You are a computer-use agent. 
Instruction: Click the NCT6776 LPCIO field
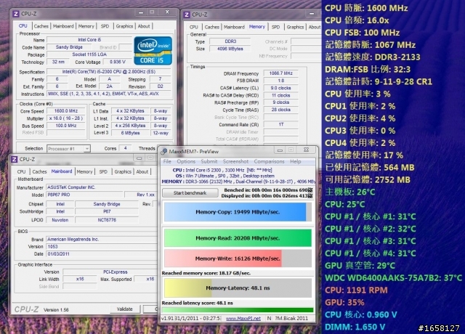click(107, 220)
